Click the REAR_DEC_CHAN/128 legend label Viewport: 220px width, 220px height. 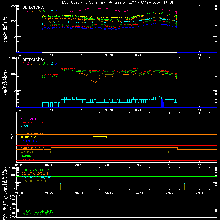pyautogui.click(x=36, y=177)
